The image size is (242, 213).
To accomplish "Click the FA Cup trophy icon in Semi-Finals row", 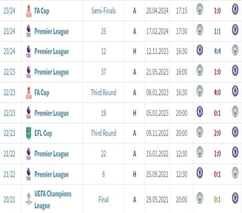I will [x=29, y=11].
